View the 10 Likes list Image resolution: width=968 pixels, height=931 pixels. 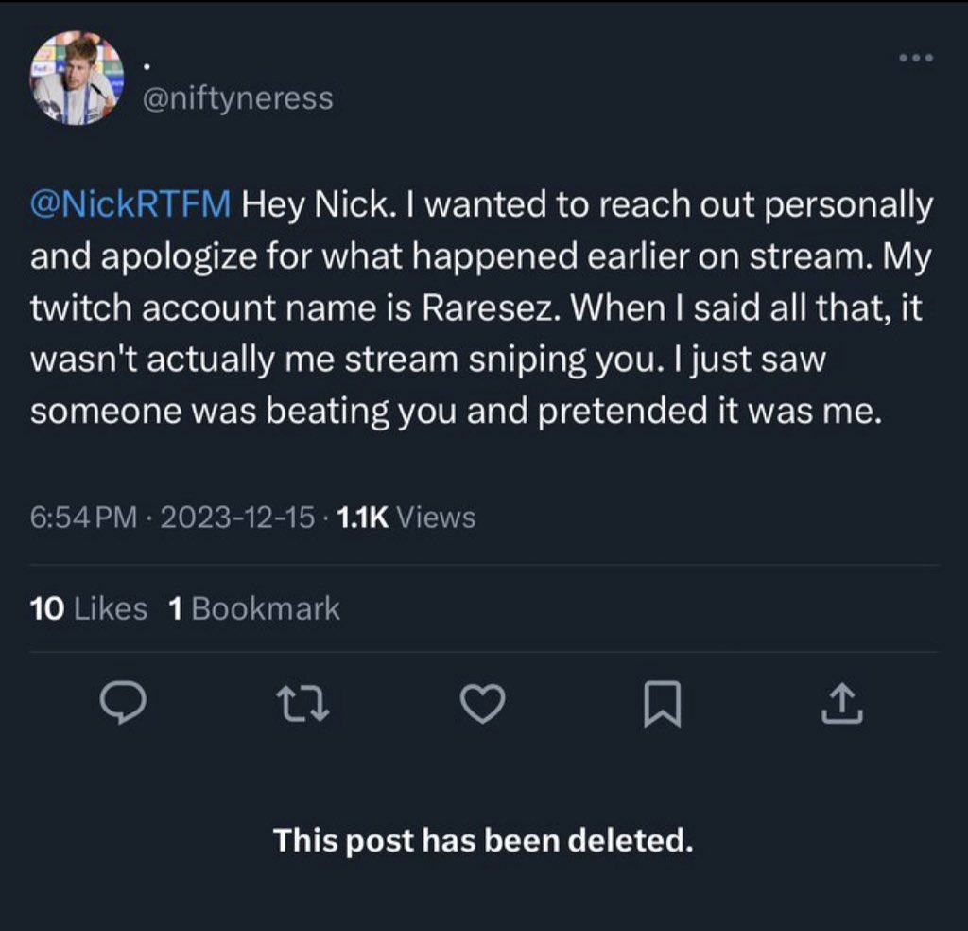89,608
